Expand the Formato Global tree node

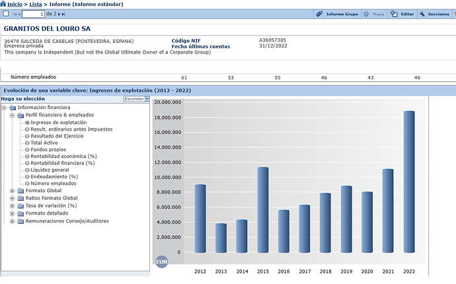pyautogui.click(x=12, y=191)
